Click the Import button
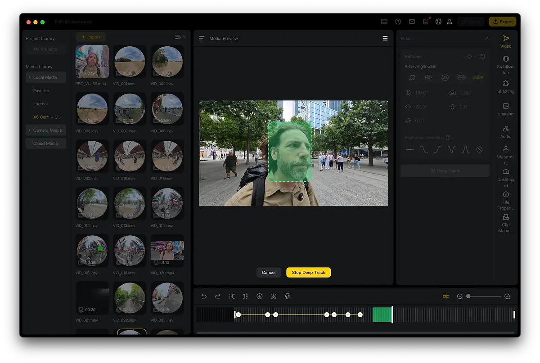Image resolution: width=540 pixels, height=363 pixels. point(91,37)
